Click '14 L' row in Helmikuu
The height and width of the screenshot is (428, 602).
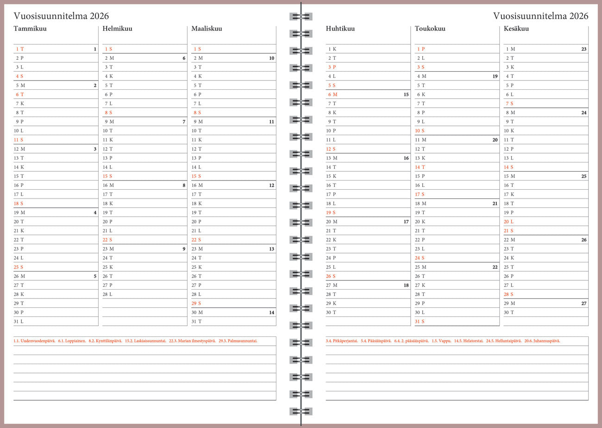pyautogui.click(x=144, y=167)
